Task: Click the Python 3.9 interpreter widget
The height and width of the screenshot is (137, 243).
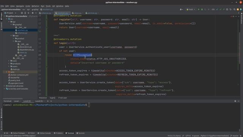Action: click(x=215, y=135)
